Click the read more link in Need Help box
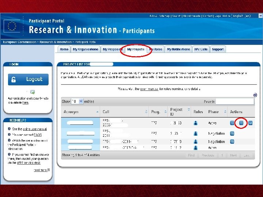 click(40, 170)
